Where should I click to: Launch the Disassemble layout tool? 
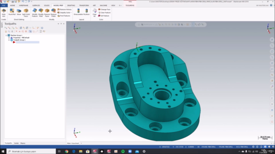(78, 12)
